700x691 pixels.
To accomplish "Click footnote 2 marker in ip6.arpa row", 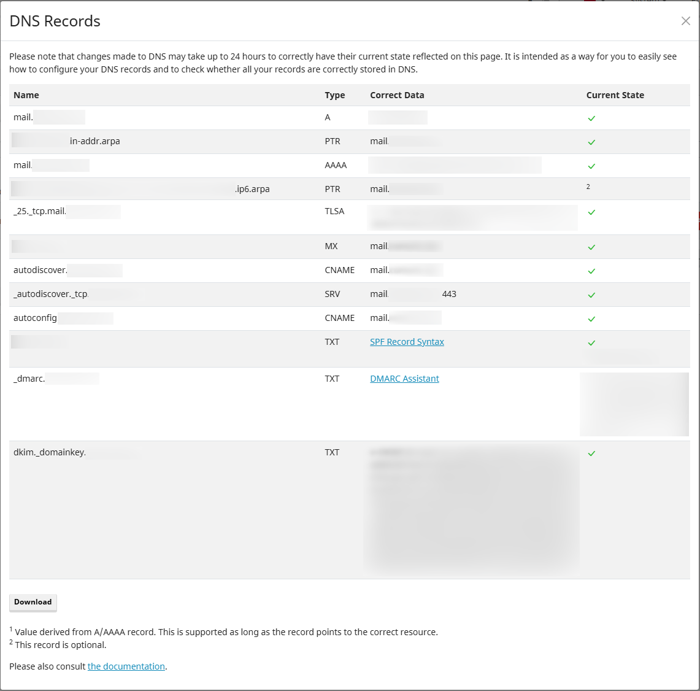I will click(588, 187).
